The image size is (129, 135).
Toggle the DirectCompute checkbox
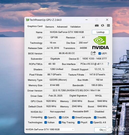point(73,117)
